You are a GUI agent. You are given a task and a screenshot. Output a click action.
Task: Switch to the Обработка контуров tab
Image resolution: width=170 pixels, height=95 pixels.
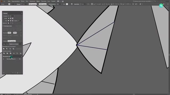pos(14,44)
